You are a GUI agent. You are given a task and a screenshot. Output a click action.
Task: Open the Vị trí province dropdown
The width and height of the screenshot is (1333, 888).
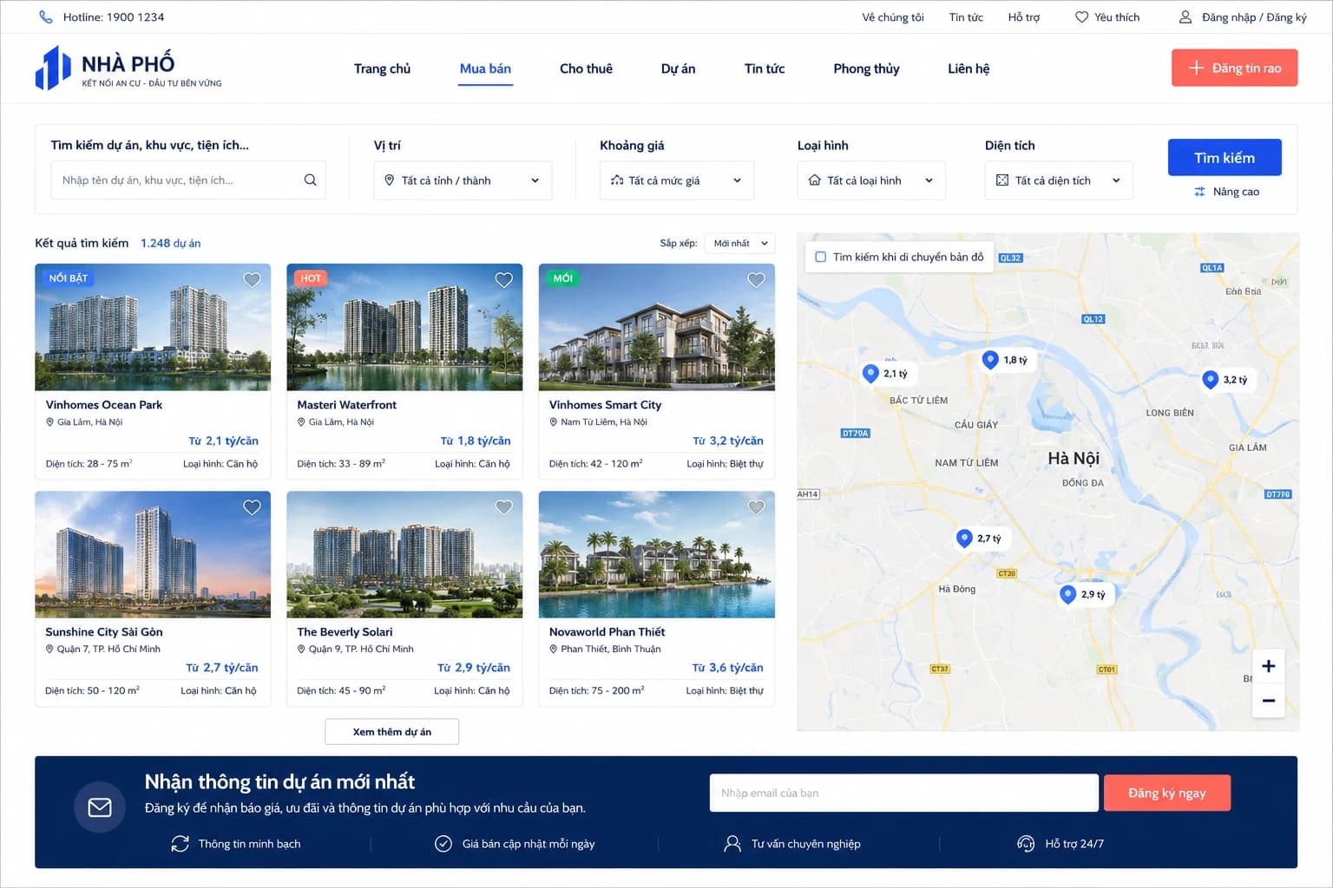click(463, 180)
